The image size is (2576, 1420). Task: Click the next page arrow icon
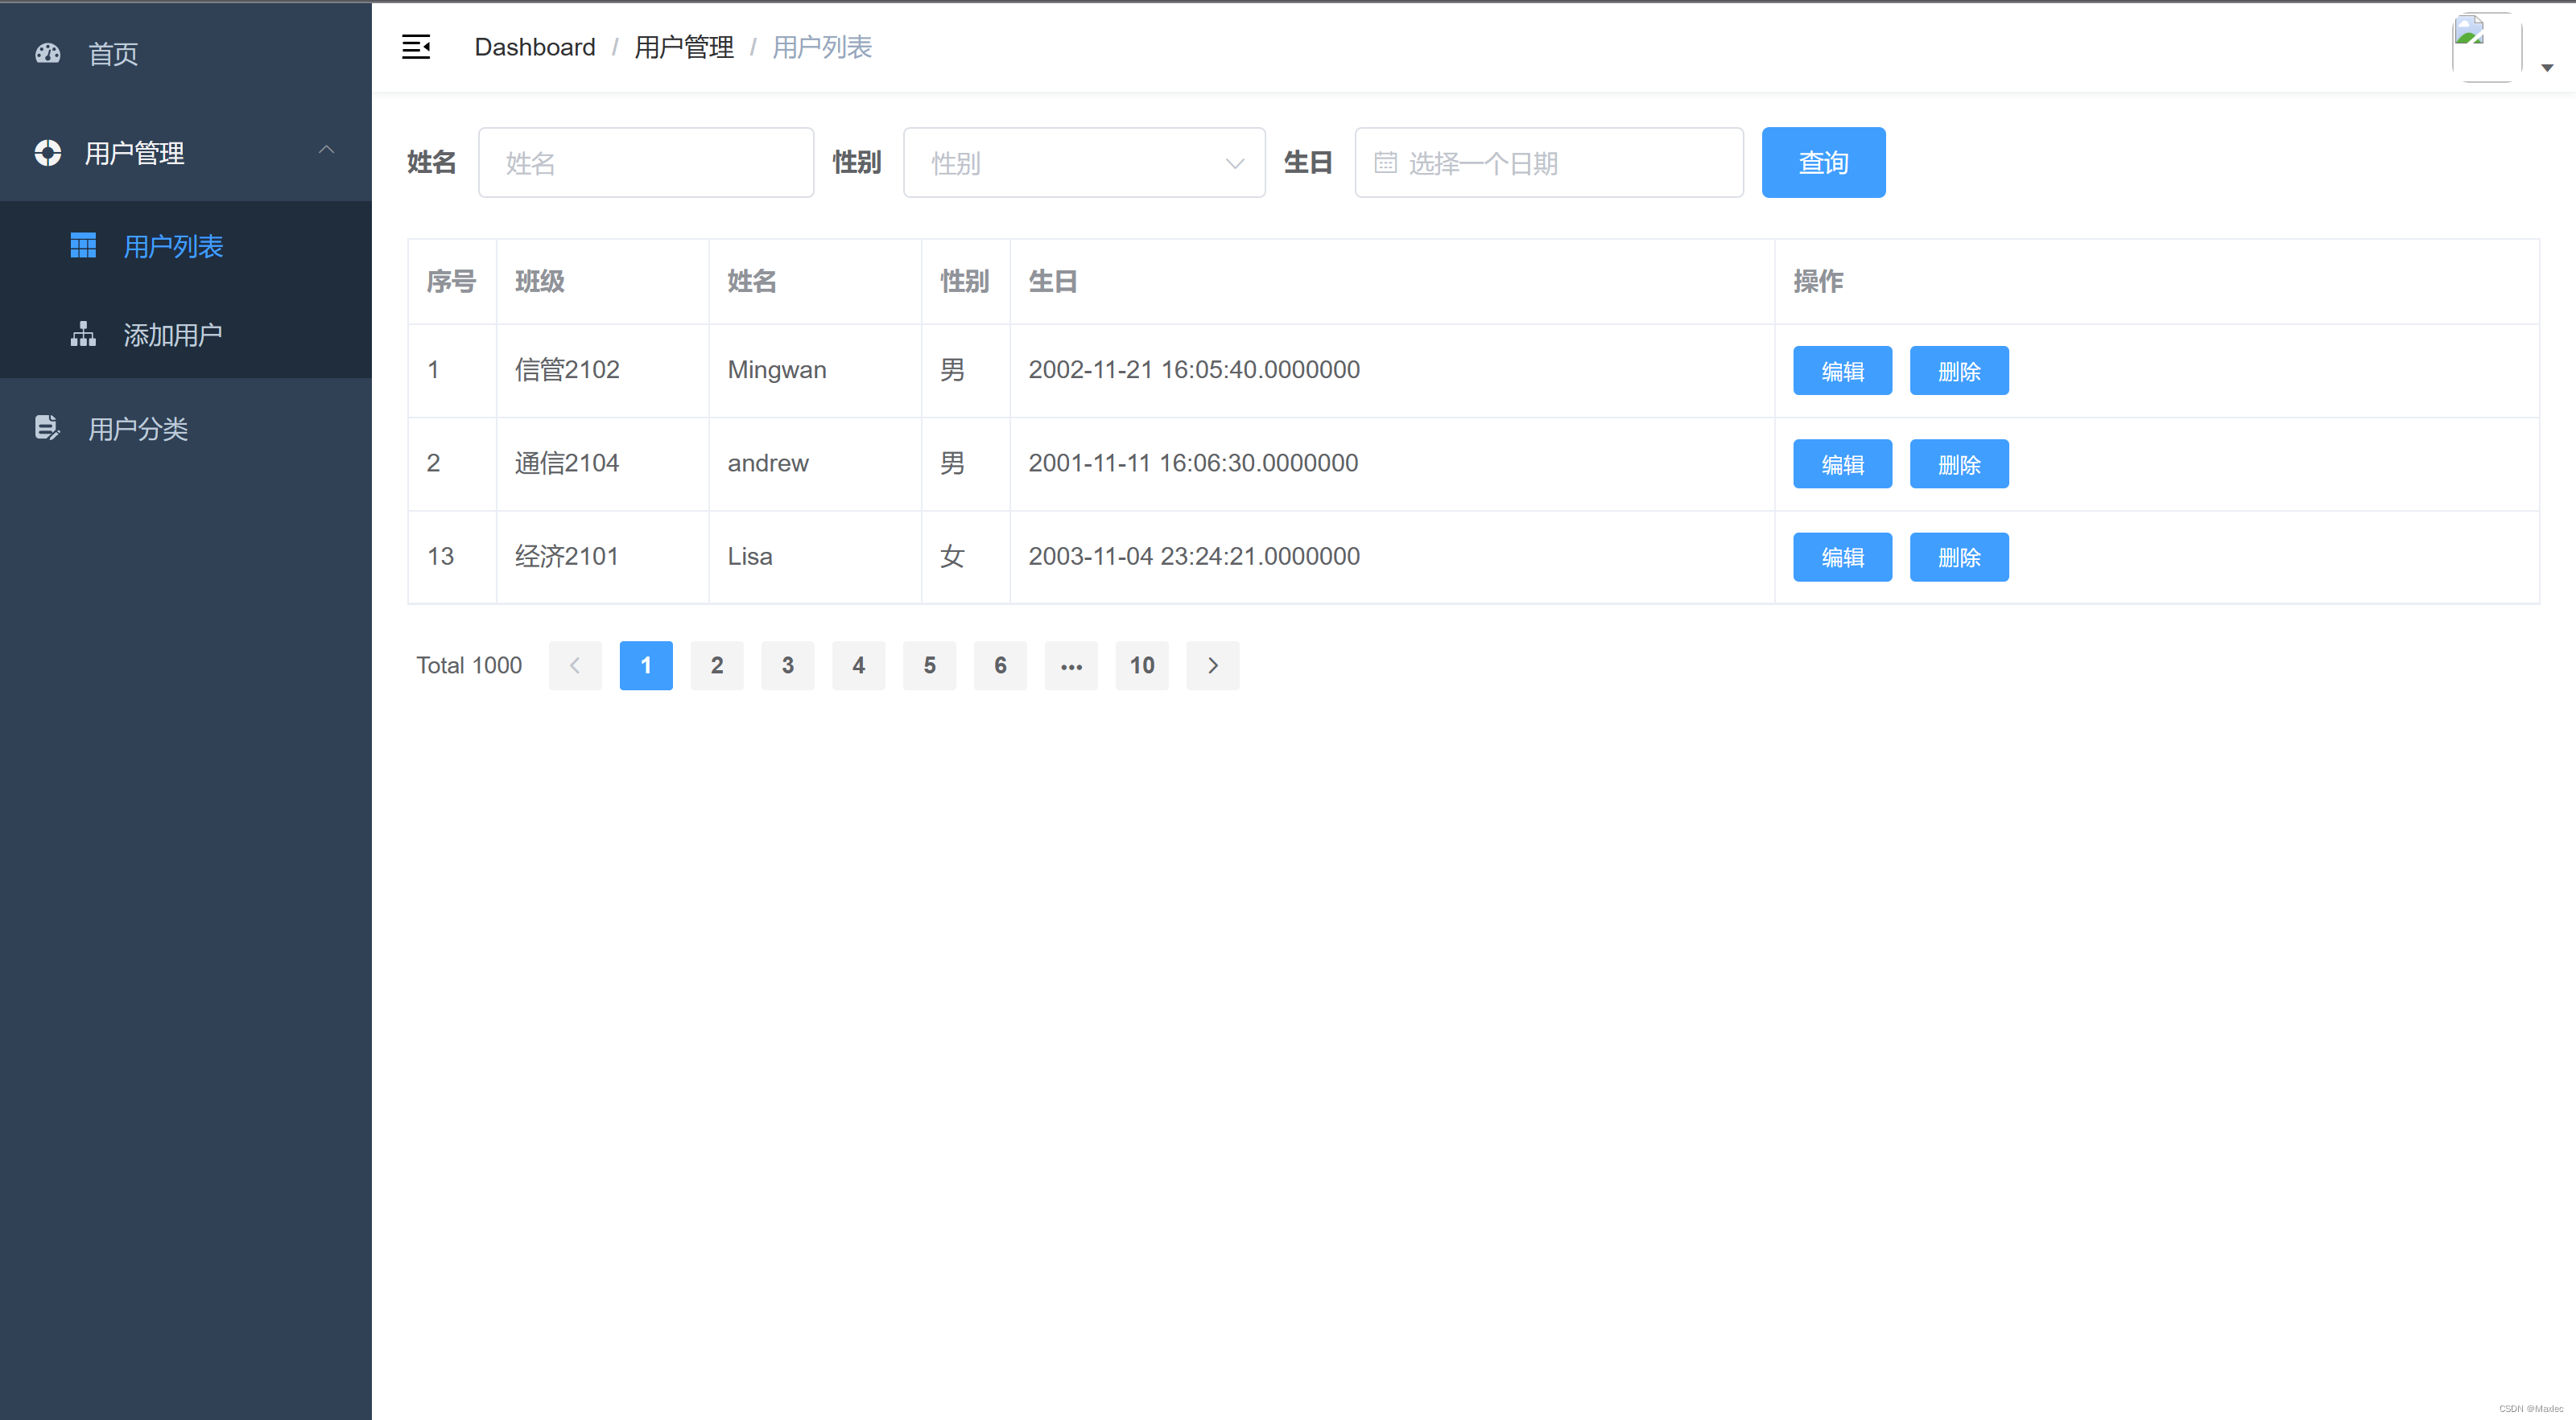pyautogui.click(x=1212, y=665)
